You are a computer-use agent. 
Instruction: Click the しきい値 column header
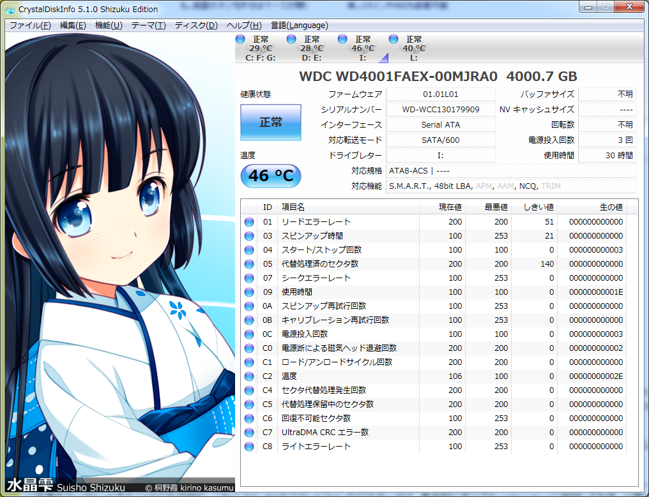(x=535, y=207)
